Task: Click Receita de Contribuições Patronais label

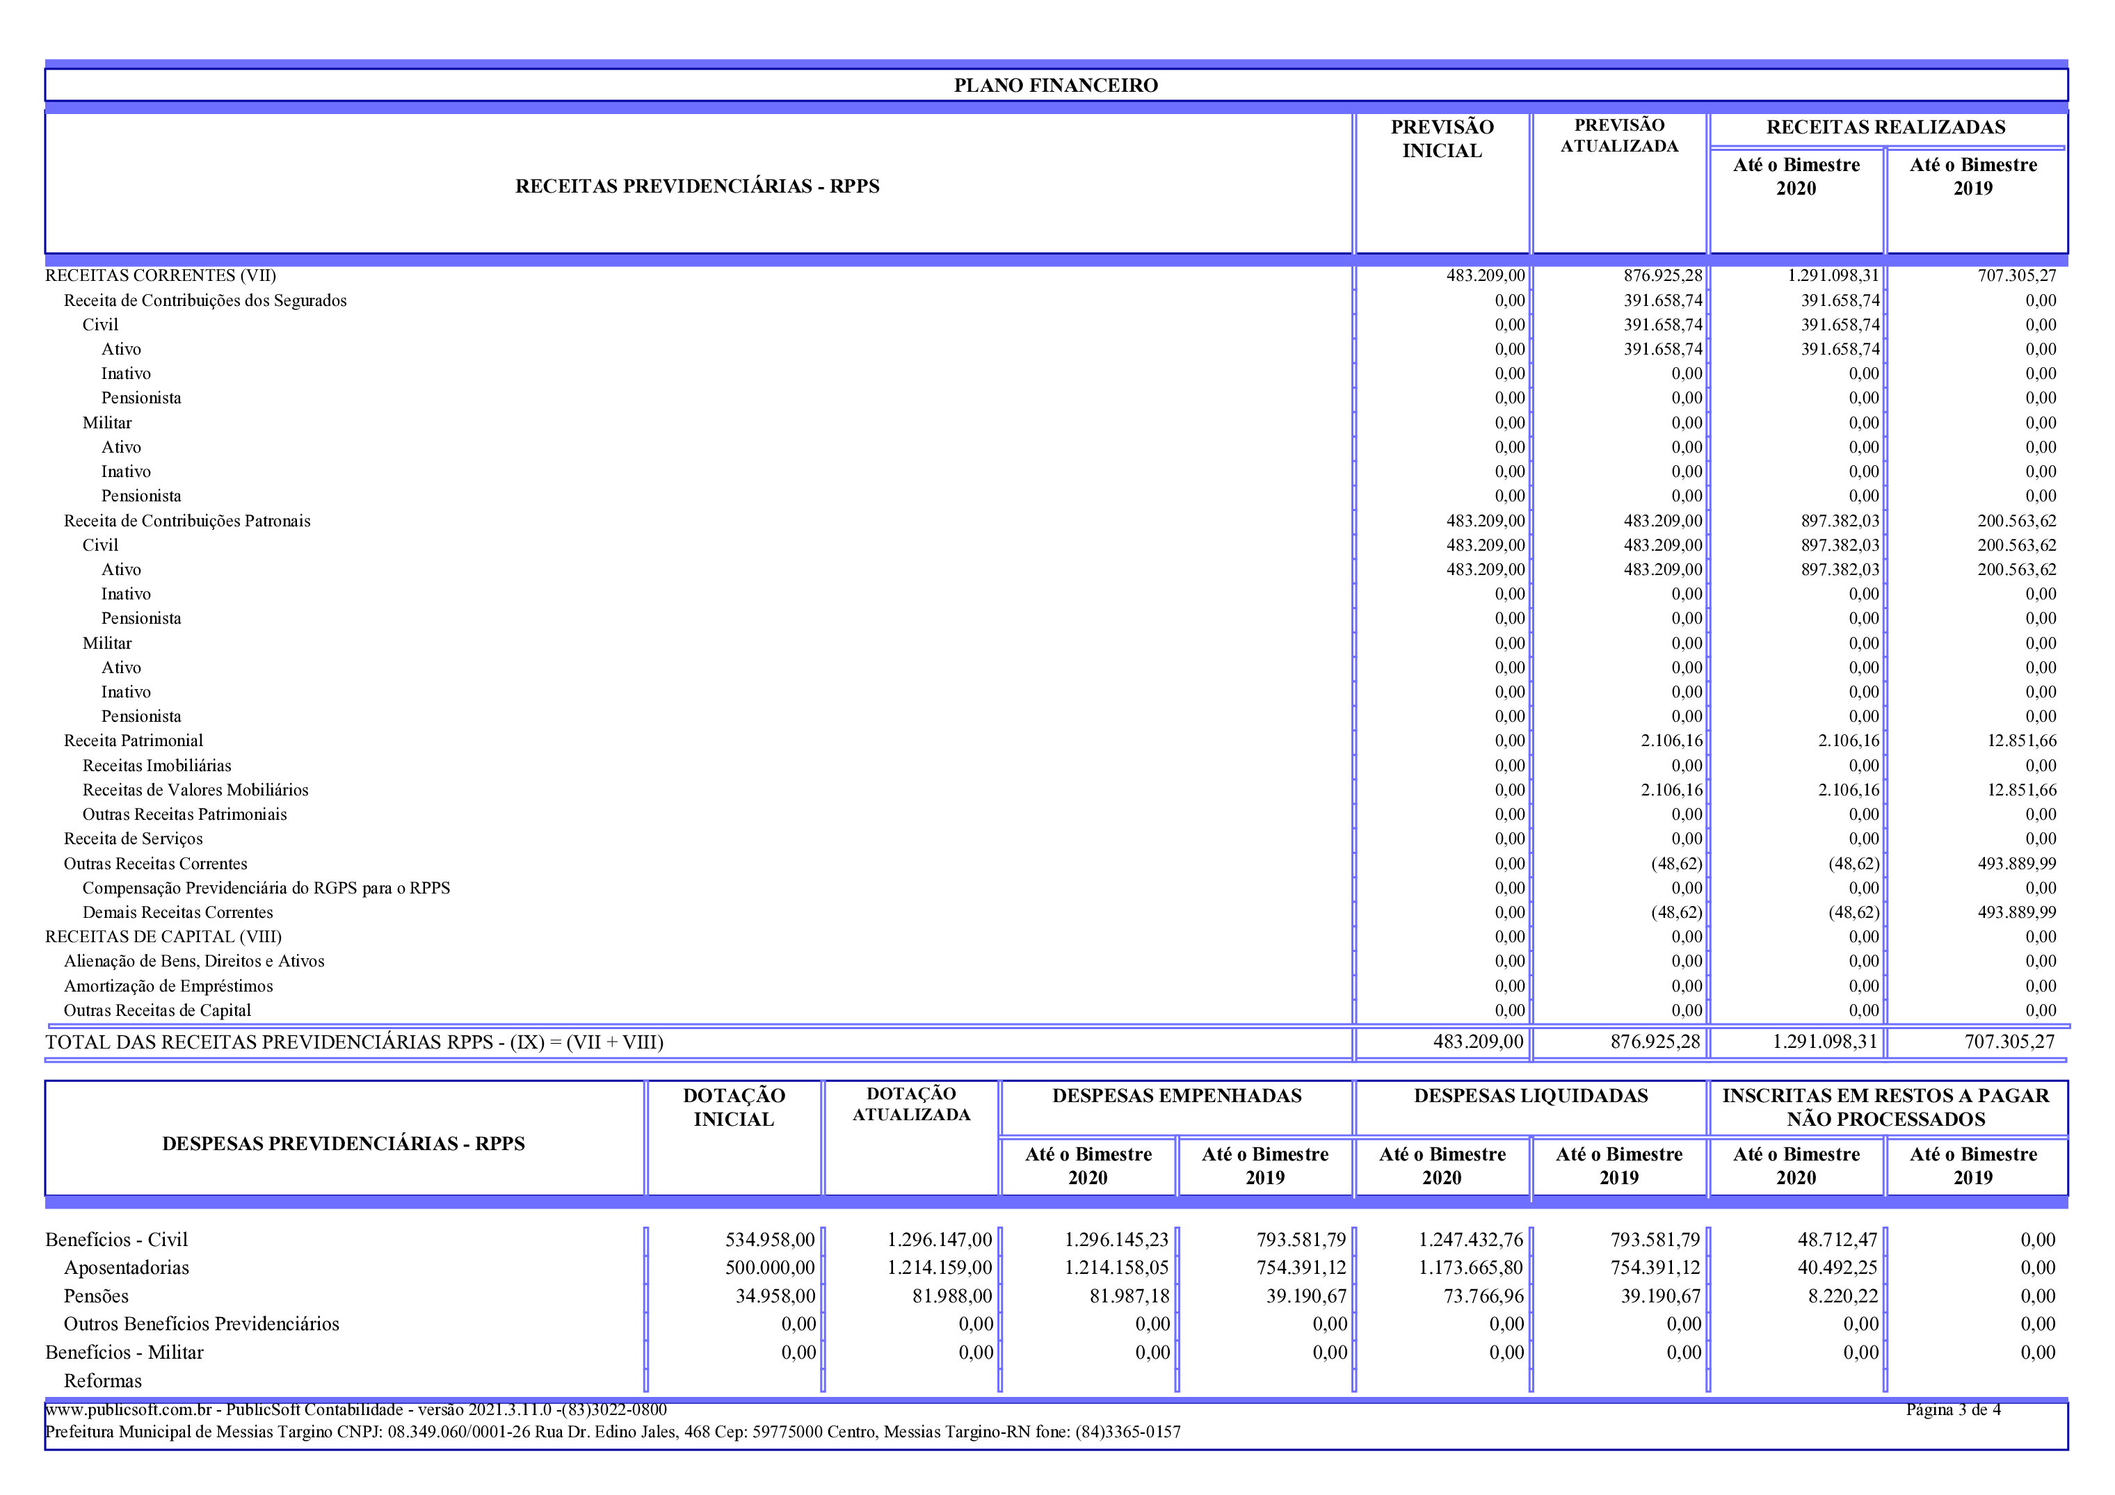Action: pyautogui.click(x=187, y=520)
